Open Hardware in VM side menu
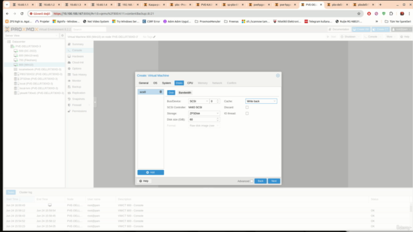The image size is (413, 232). pos(77,56)
